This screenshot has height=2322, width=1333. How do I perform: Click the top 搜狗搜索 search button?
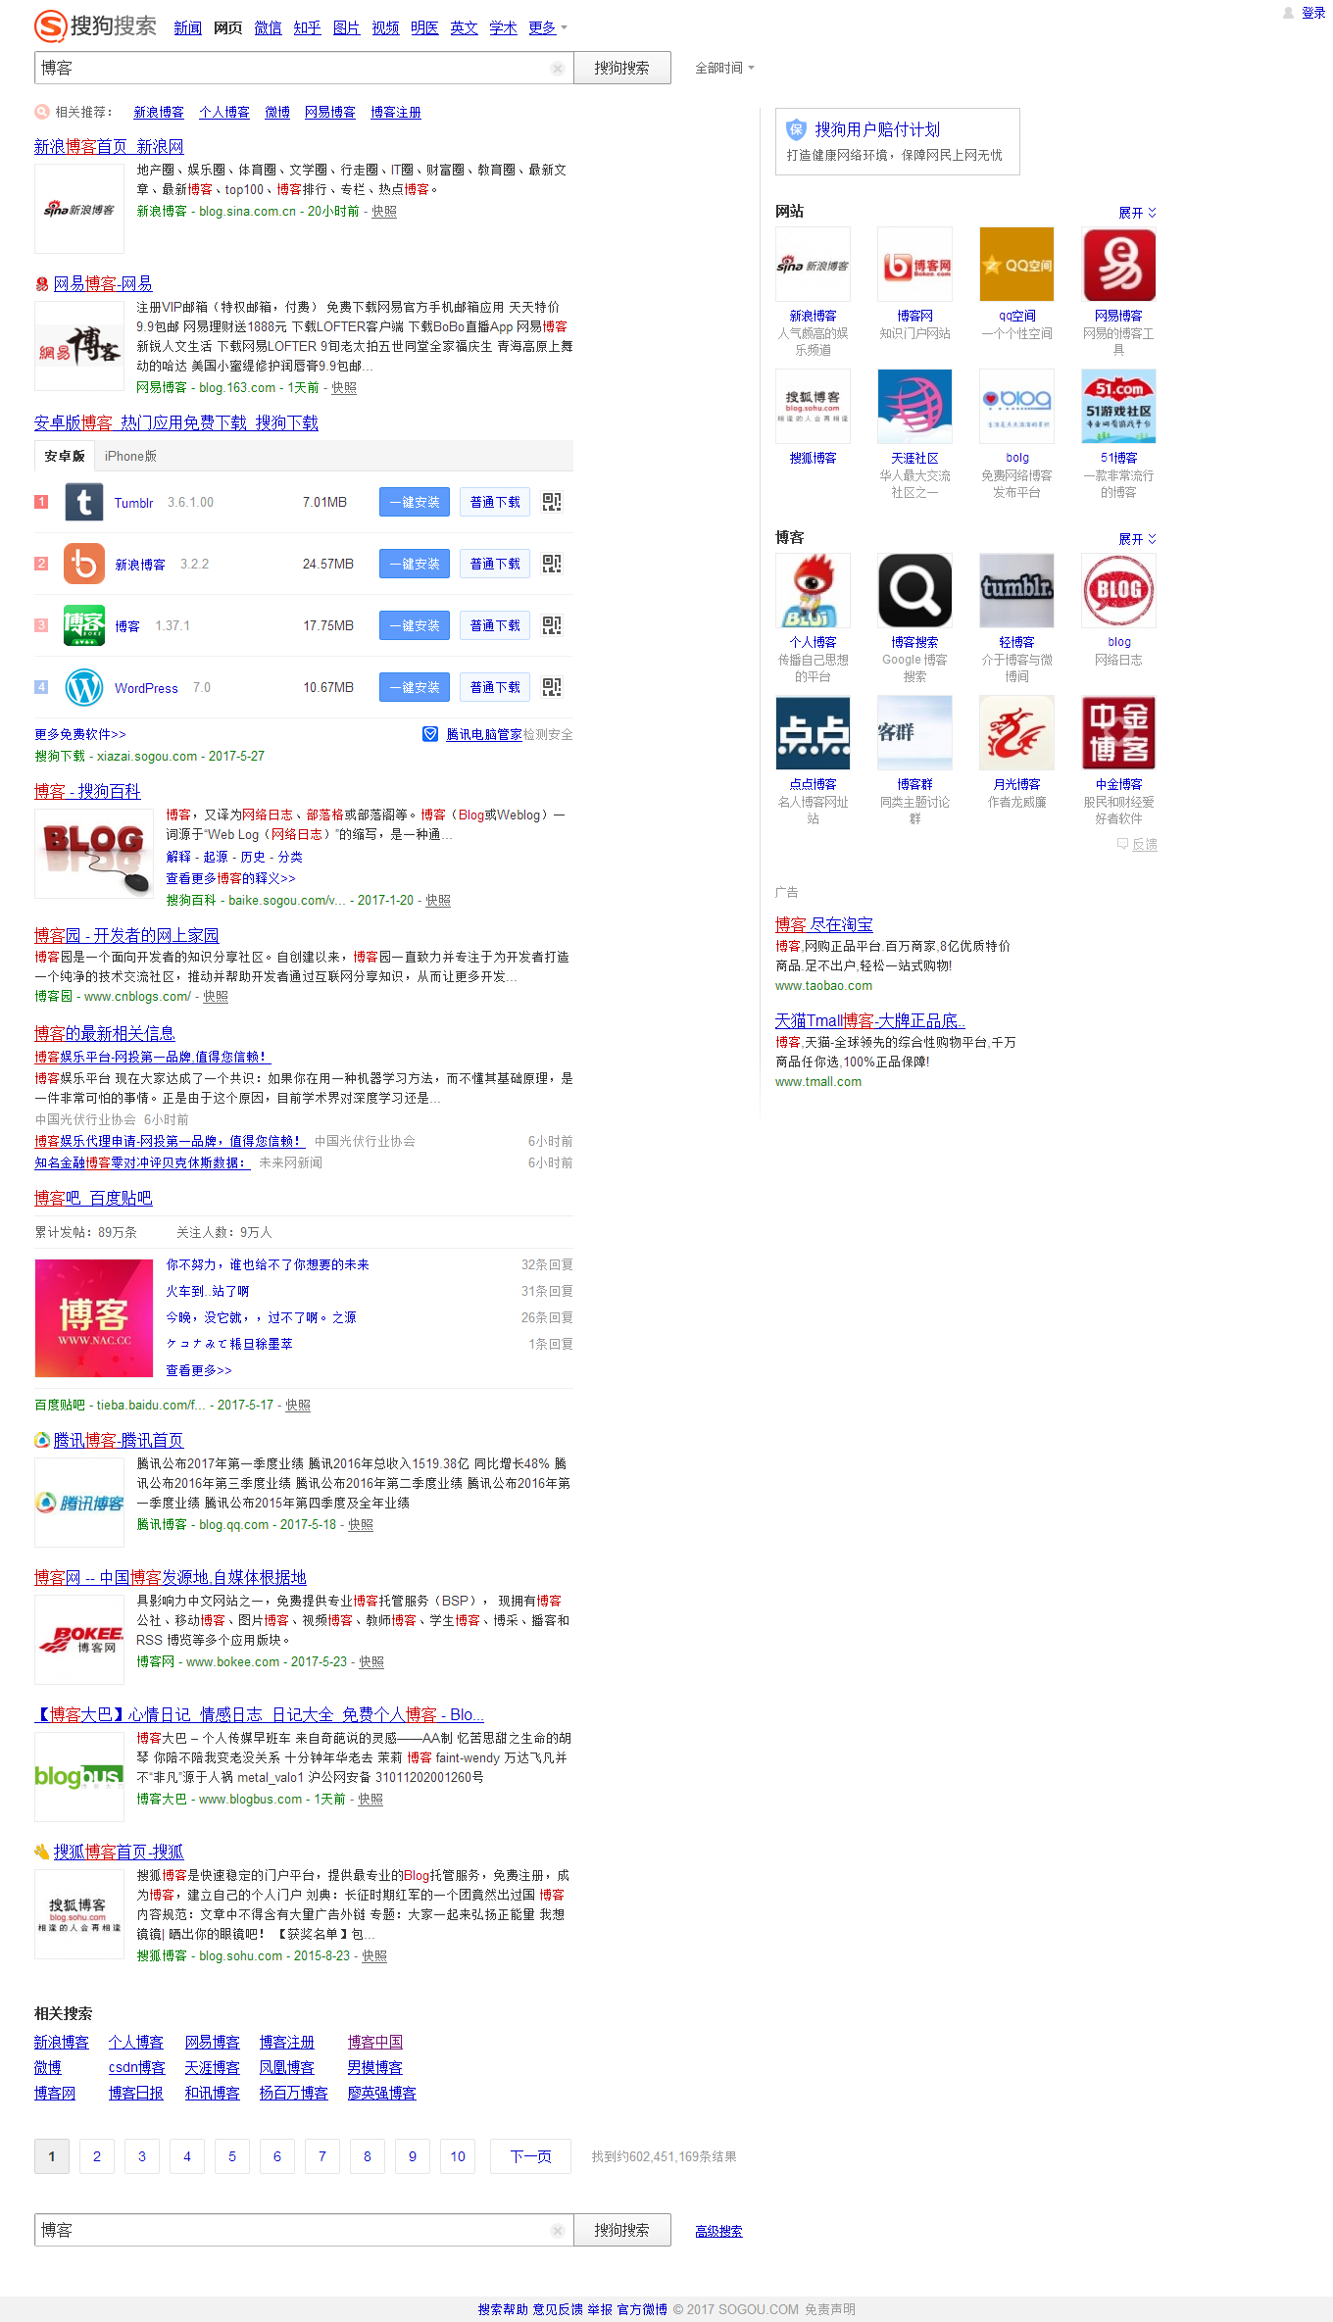click(x=621, y=68)
